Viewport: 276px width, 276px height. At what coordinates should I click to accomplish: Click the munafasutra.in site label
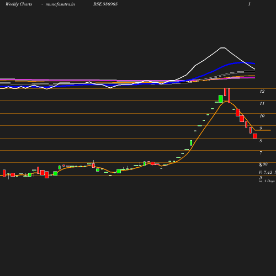(x=60, y=4)
